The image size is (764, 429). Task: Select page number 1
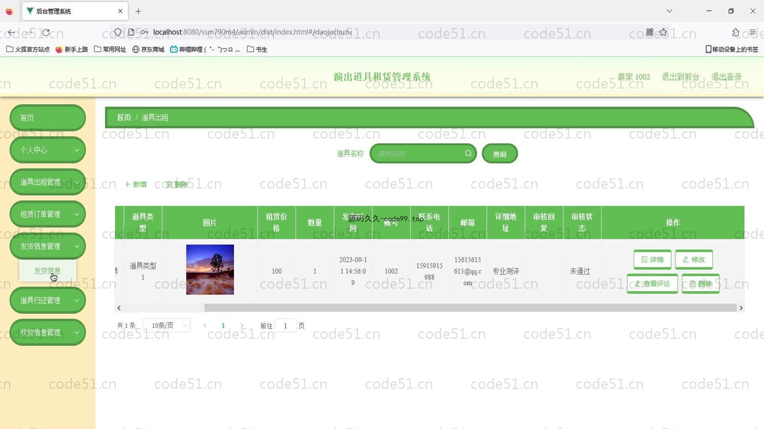[x=223, y=325]
